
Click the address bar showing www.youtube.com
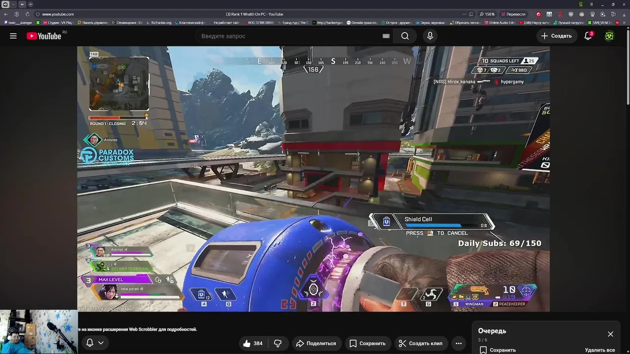pos(58,14)
